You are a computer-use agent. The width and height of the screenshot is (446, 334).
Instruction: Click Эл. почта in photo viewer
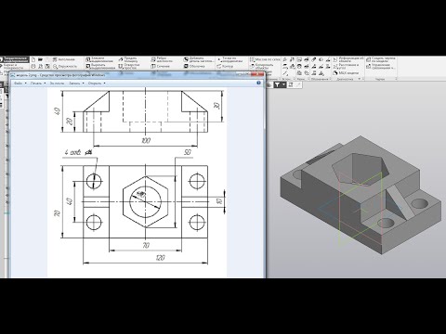57,83
